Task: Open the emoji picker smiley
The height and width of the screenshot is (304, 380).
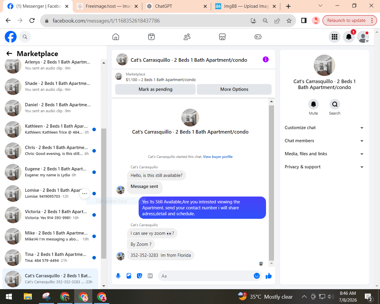Action: click(257, 276)
